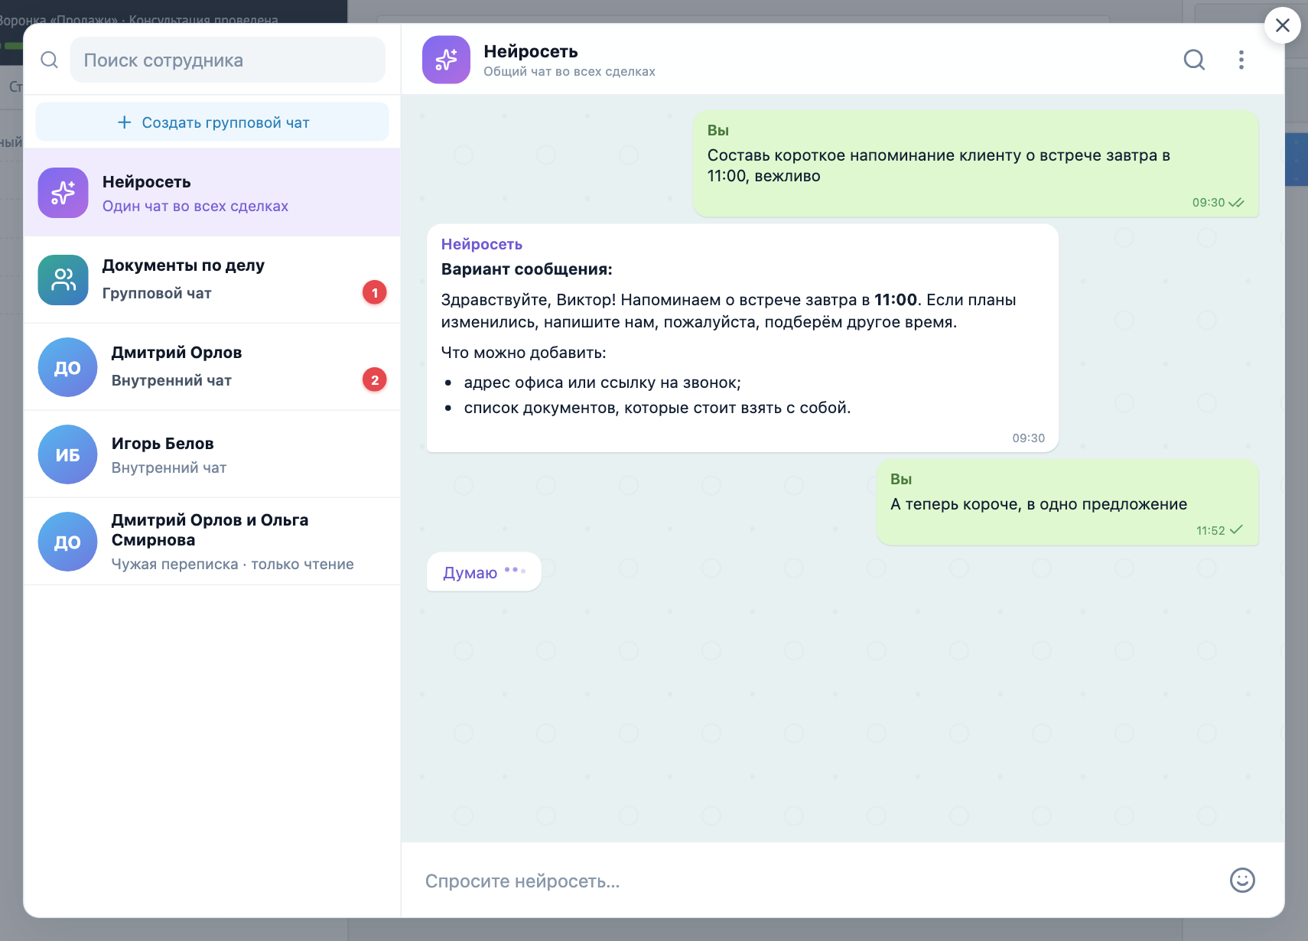Focus the Поиск сотрудника search field
This screenshot has height=941, width=1308.
pos(227,60)
